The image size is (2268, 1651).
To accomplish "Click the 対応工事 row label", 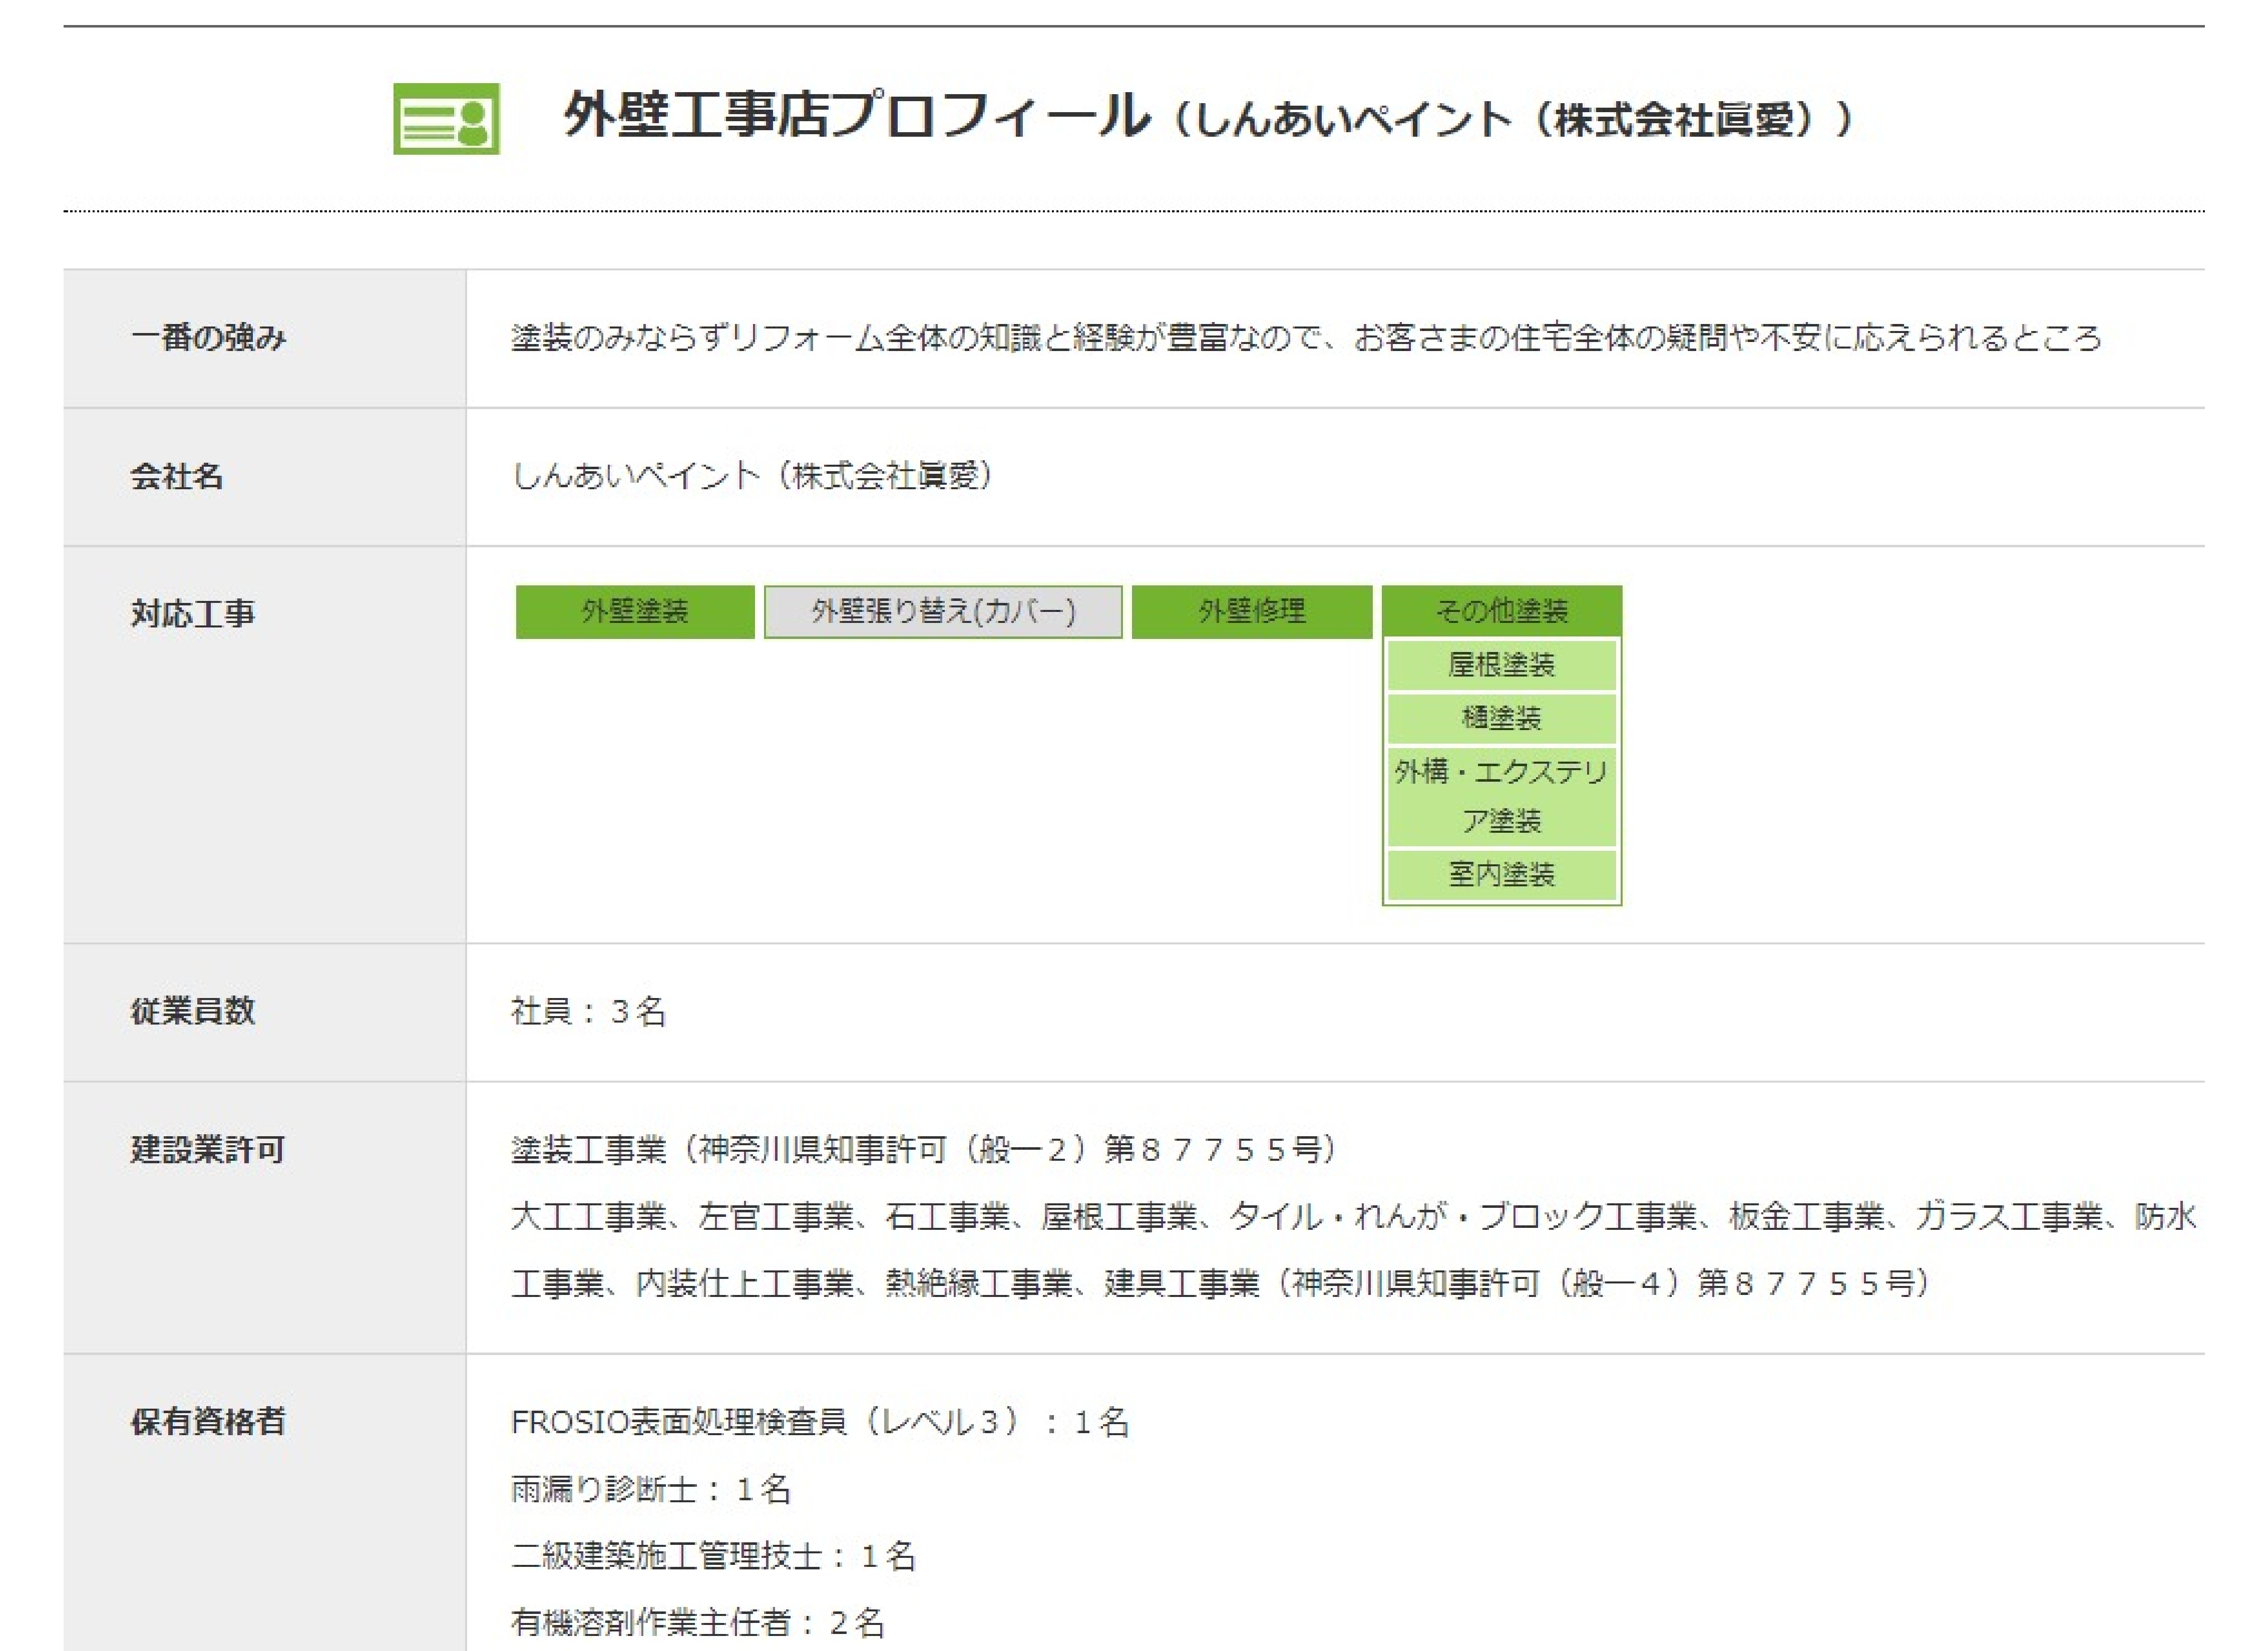I will [x=192, y=613].
